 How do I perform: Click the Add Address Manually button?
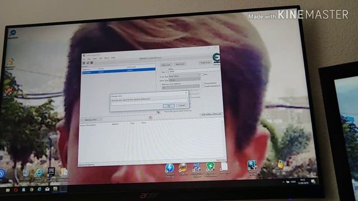(x=211, y=114)
